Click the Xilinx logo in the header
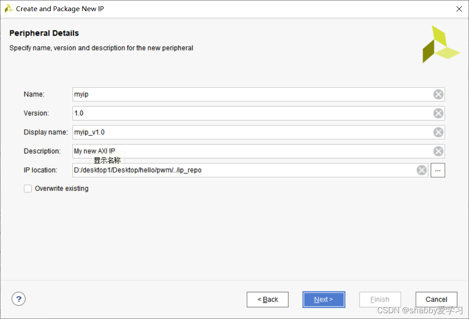The width and height of the screenshot is (469, 319). point(441,44)
